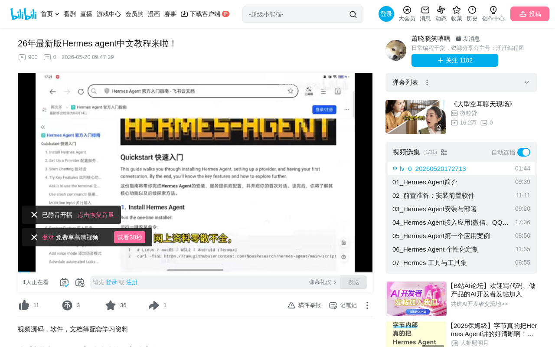The width and height of the screenshot is (555, 347).
Task: Toggle danmaku display on or off
Action: [x=64, y=282]
